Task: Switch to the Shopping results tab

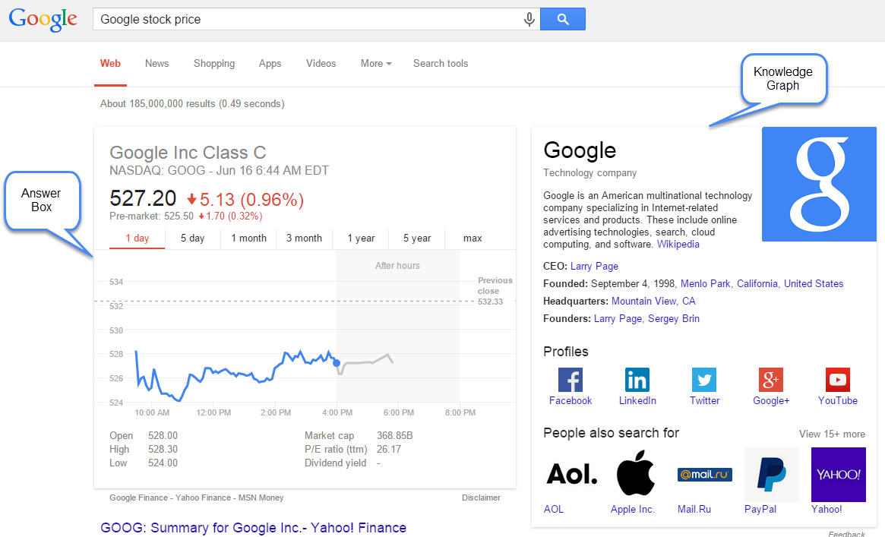Action: click(x=214, y=64)
